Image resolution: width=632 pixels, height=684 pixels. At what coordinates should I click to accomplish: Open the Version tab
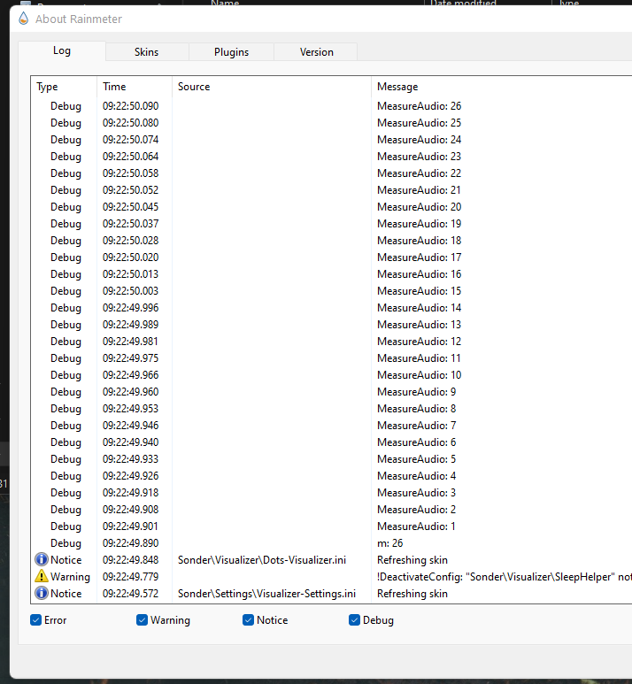316,52
